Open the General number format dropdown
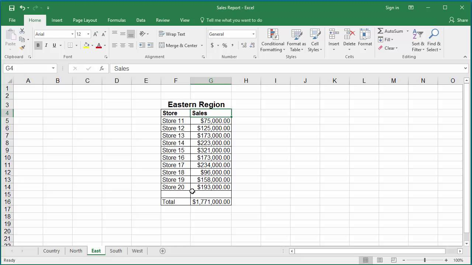The width and height of the screenshot is (472, 265). pyautogui.click(x=253, y=34)
